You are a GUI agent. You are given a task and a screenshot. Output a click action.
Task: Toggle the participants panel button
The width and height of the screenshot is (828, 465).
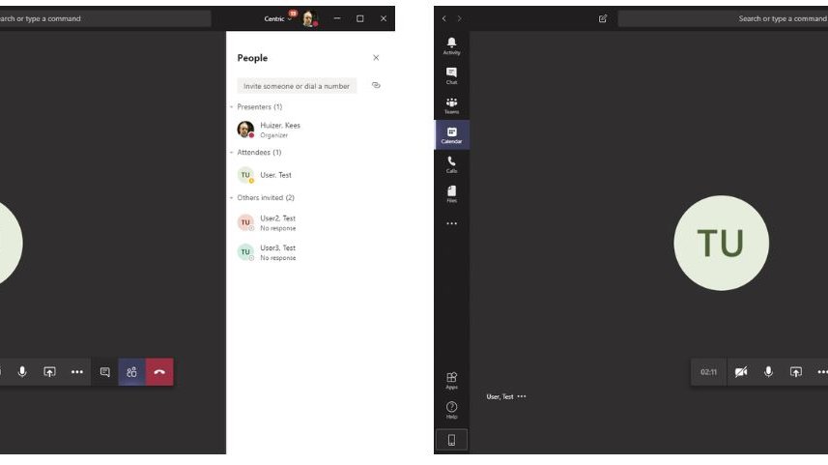pyautogui.click(x=132, y=372)
